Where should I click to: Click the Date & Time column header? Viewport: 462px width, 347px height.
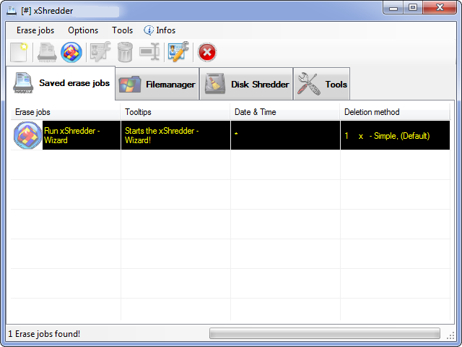285,112
